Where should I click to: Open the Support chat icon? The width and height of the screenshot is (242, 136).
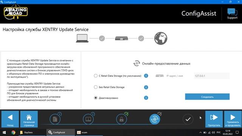(x=232, y=14)
